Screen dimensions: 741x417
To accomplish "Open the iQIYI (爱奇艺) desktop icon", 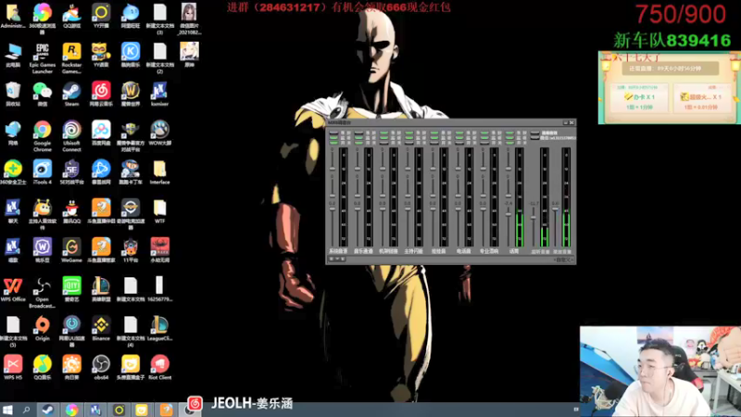I will [71, 289].
